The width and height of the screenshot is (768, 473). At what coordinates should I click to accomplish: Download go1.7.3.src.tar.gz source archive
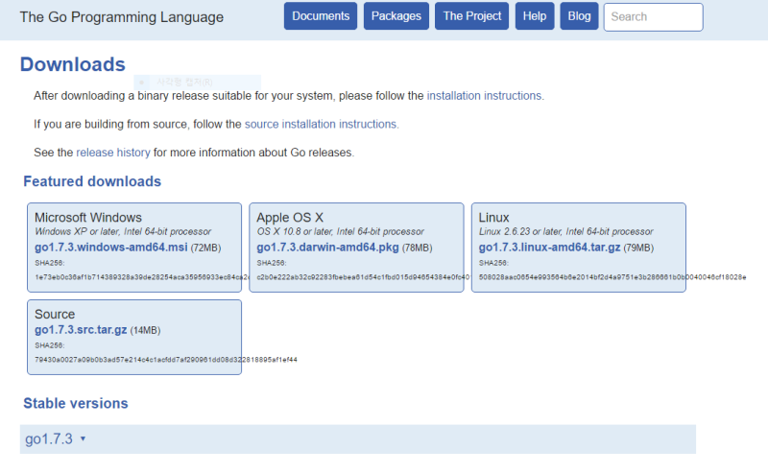[x=81, y=330]
